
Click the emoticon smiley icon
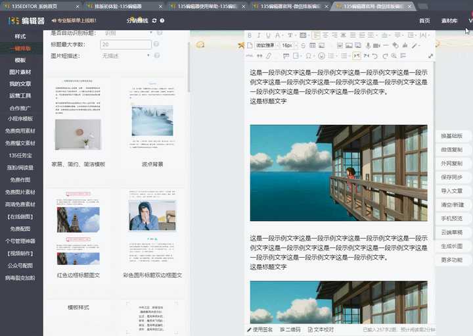[322, 56]
